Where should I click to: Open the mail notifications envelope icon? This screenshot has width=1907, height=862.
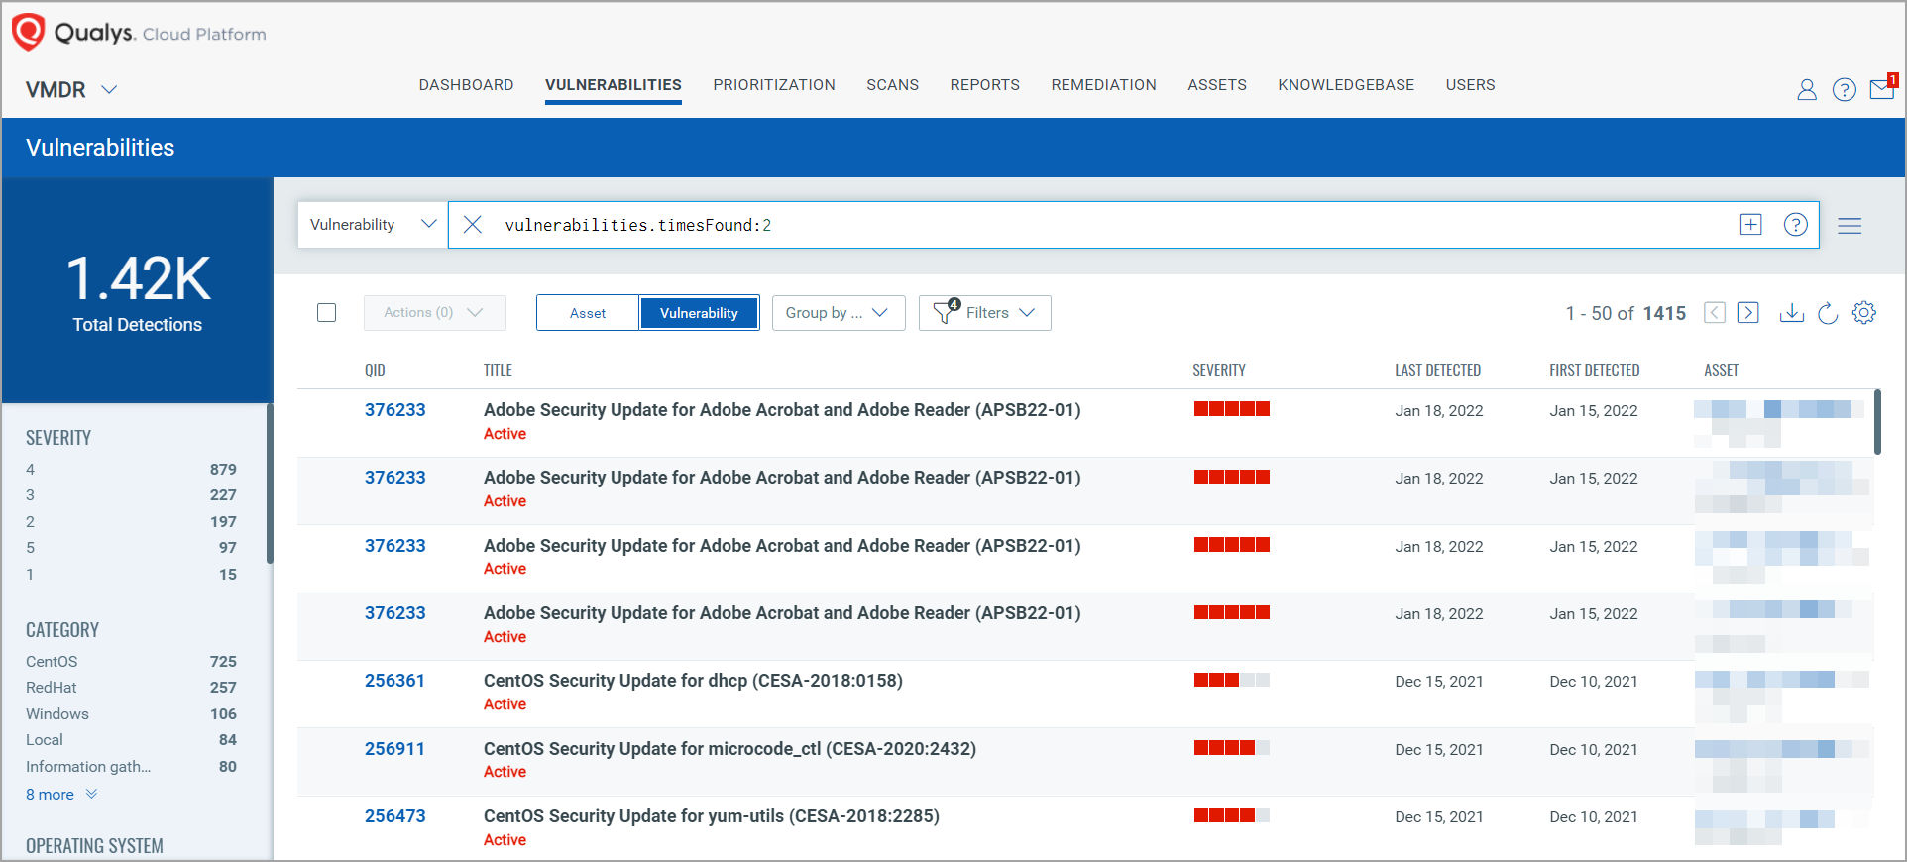tap(1882, 89)
